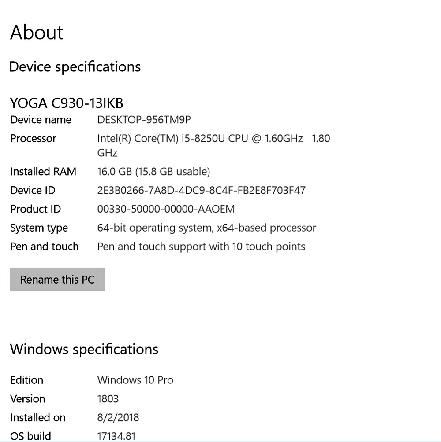Click the Device name label
The height and width of the screenshot is (442, 441).
pyautogui.click(x=41, y=120)
